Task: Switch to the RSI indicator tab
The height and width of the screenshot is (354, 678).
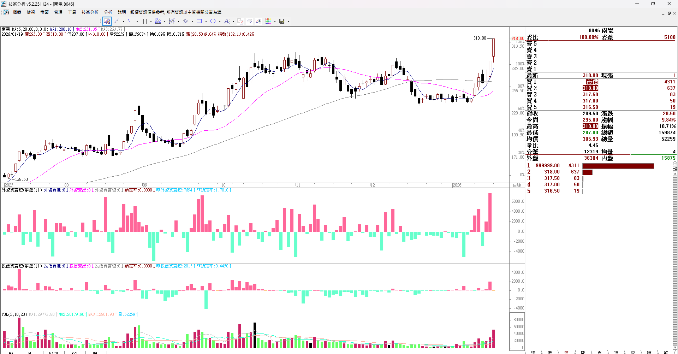Action: (75, 352)
